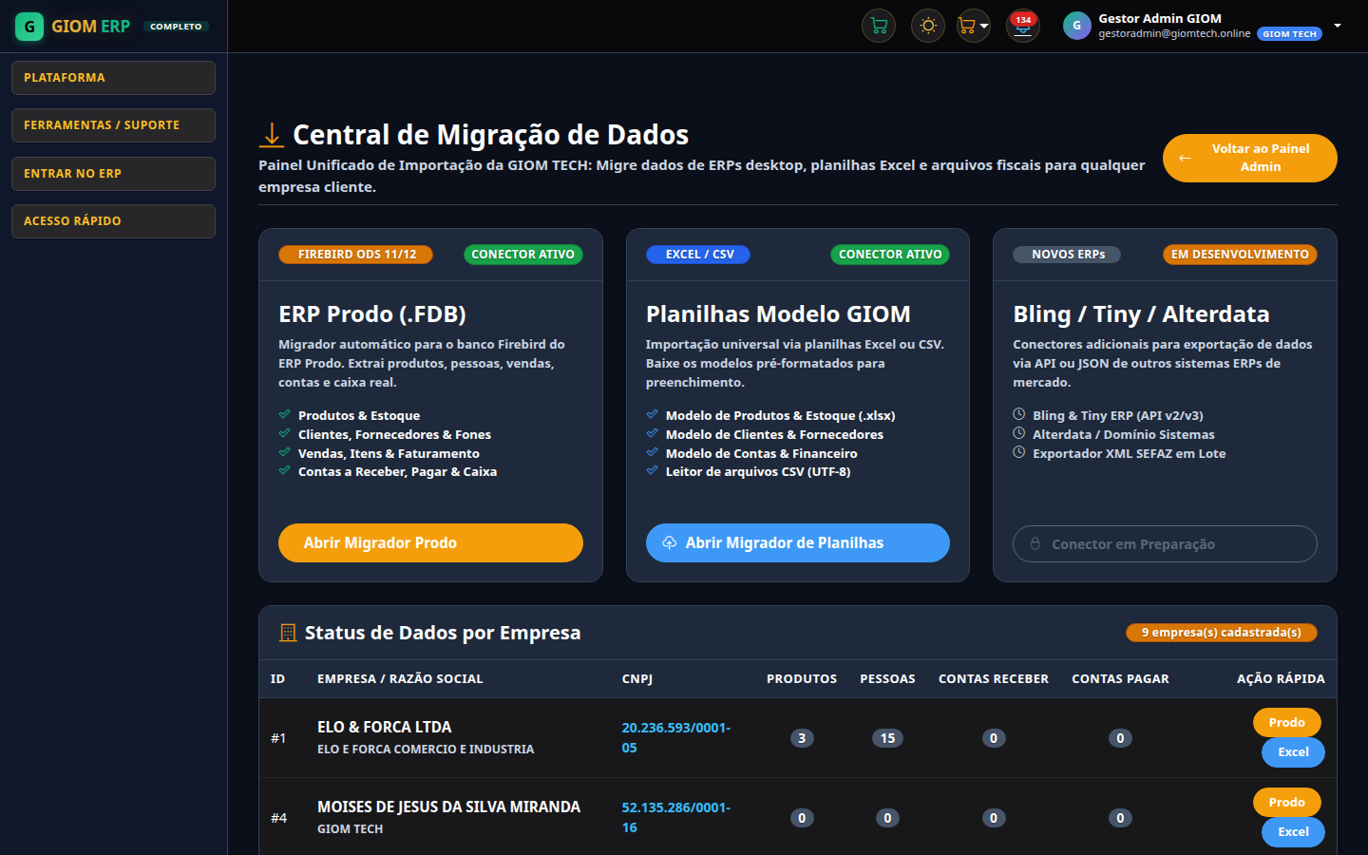
Task: Open CNPJ link 52.135.286/0001-16
Action: 676,818
